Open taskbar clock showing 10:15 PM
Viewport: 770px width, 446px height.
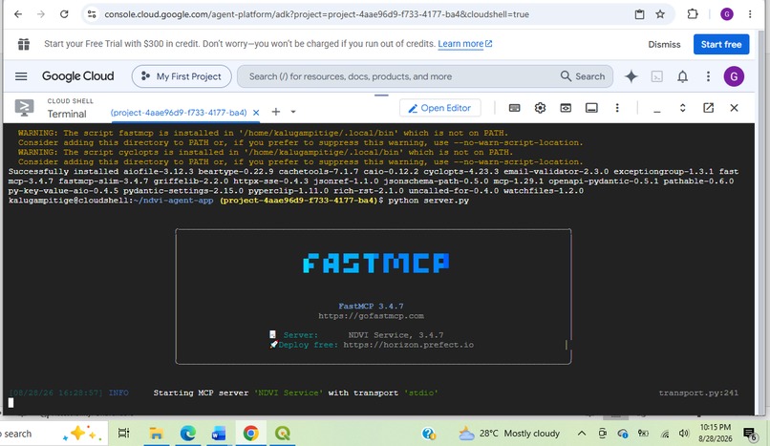(716, 433)
